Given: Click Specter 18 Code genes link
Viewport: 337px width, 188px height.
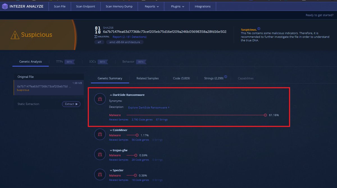Looking at the screenshot, I should (x=140, y=180).
